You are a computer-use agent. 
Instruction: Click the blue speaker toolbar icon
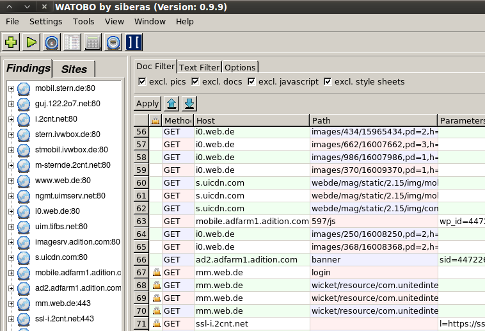pyautogui.click(x=52, y=43)
